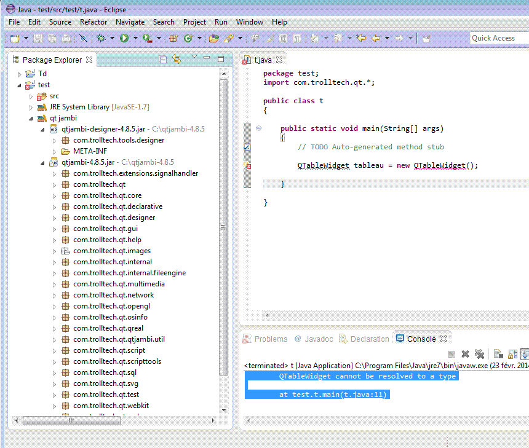Expand JRE System Library node
Image resolution: width=529 pixels, height=448 pixels.
[x=31, y=108]
